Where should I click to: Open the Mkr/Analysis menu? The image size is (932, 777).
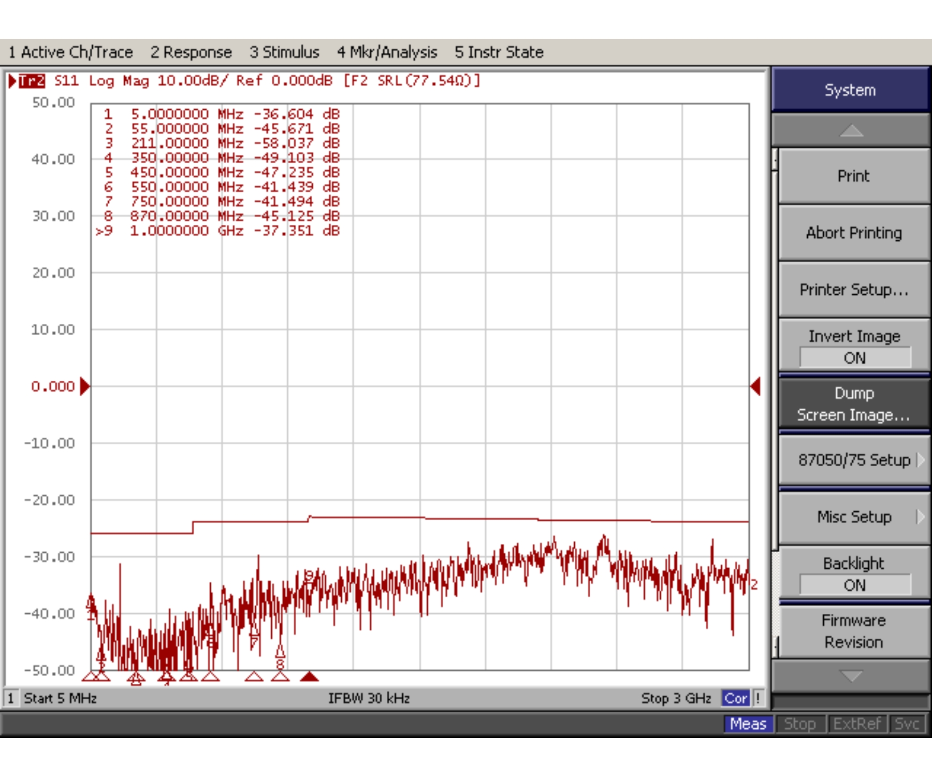(x=387, y=52)
